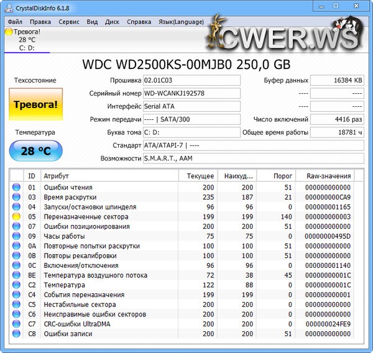The height and width of the screenshot is (353, 373).
Task: Click the firmware field 02.01C03
Action: 191,80
